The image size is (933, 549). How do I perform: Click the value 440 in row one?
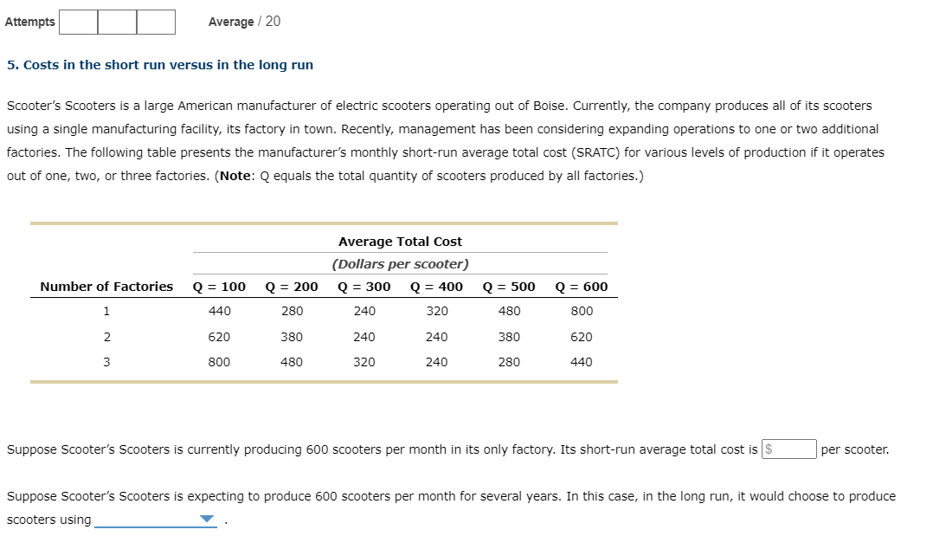(x=219, y=311)
